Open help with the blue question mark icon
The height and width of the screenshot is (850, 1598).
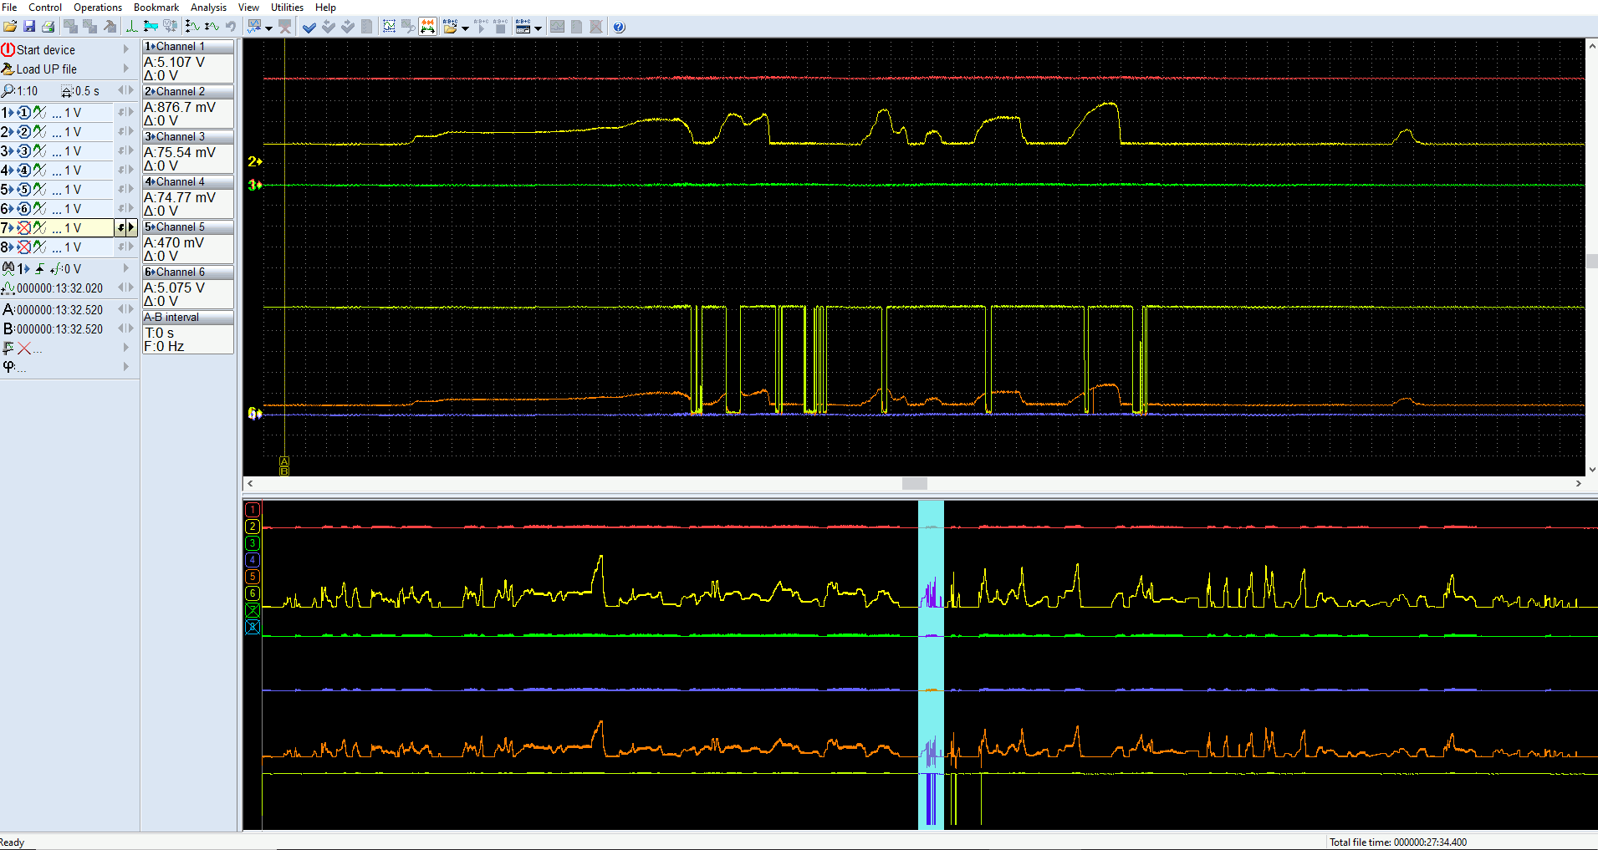click(619, 27)
